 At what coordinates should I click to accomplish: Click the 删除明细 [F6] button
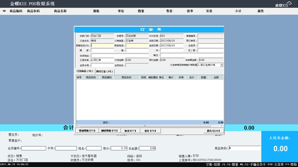click(x=109, y=131)
